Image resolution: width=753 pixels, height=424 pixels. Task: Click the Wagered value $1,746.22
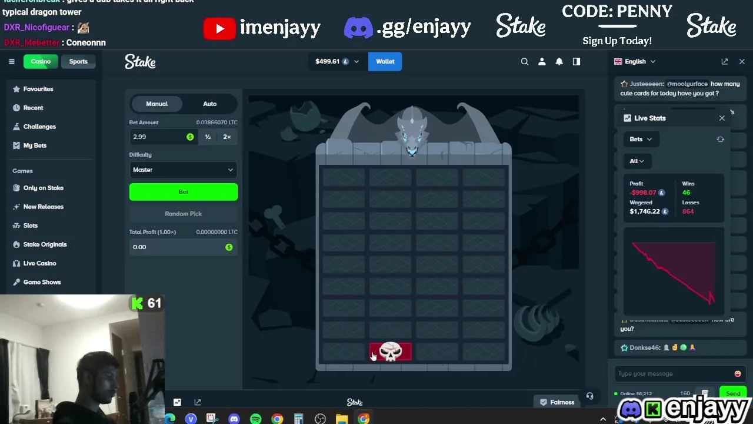[645, 211]
